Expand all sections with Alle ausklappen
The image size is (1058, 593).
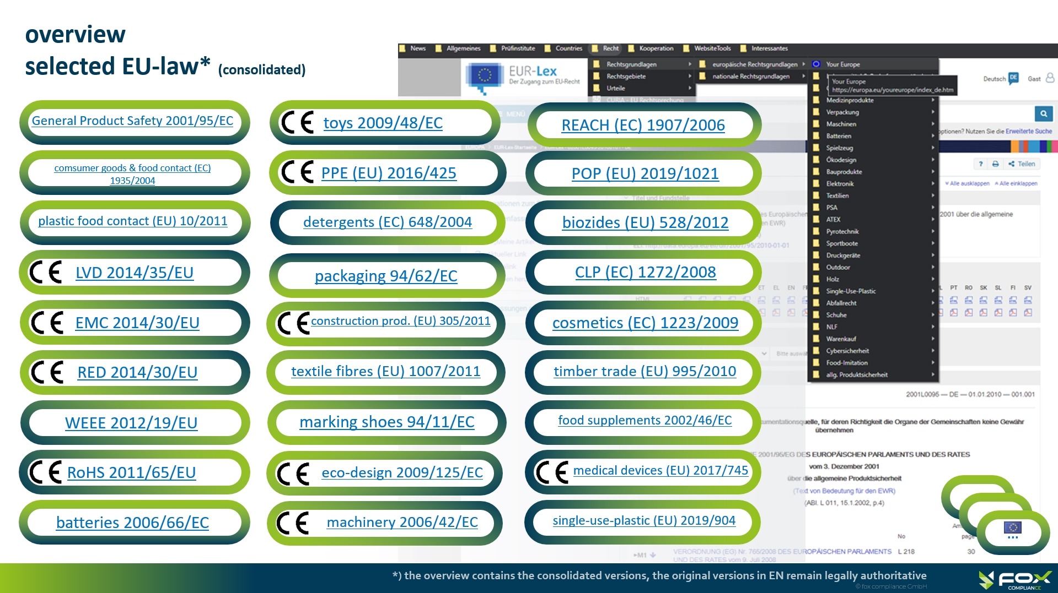click(967, 183)
